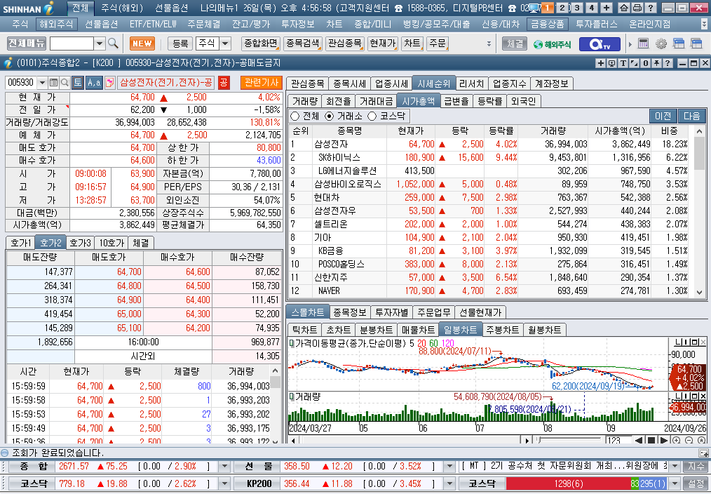
Task: Click the gray tile windows icon
Action: point(696,44)
